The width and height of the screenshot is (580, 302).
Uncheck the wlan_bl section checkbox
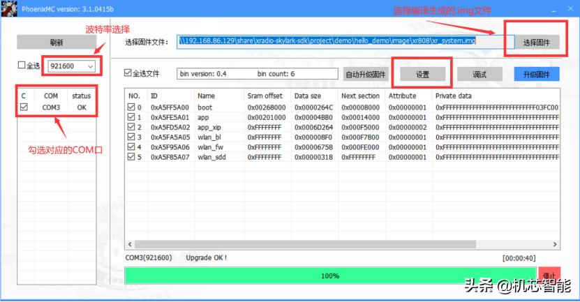pyautogui.click(x=131, y=137)
